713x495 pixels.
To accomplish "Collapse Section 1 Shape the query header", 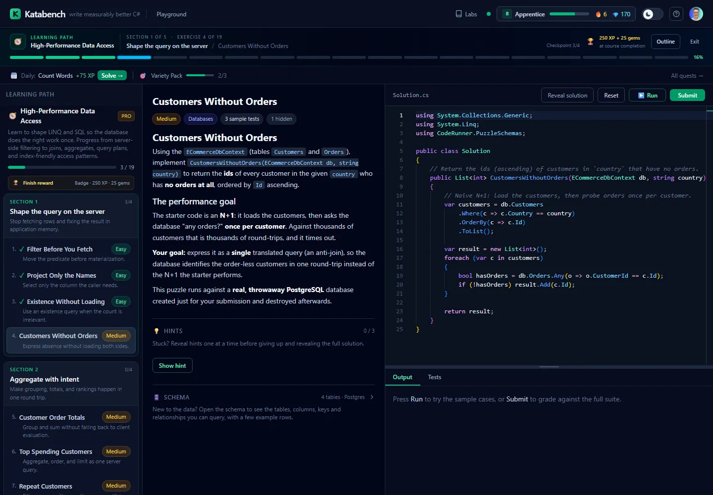I will coord(71,216).
